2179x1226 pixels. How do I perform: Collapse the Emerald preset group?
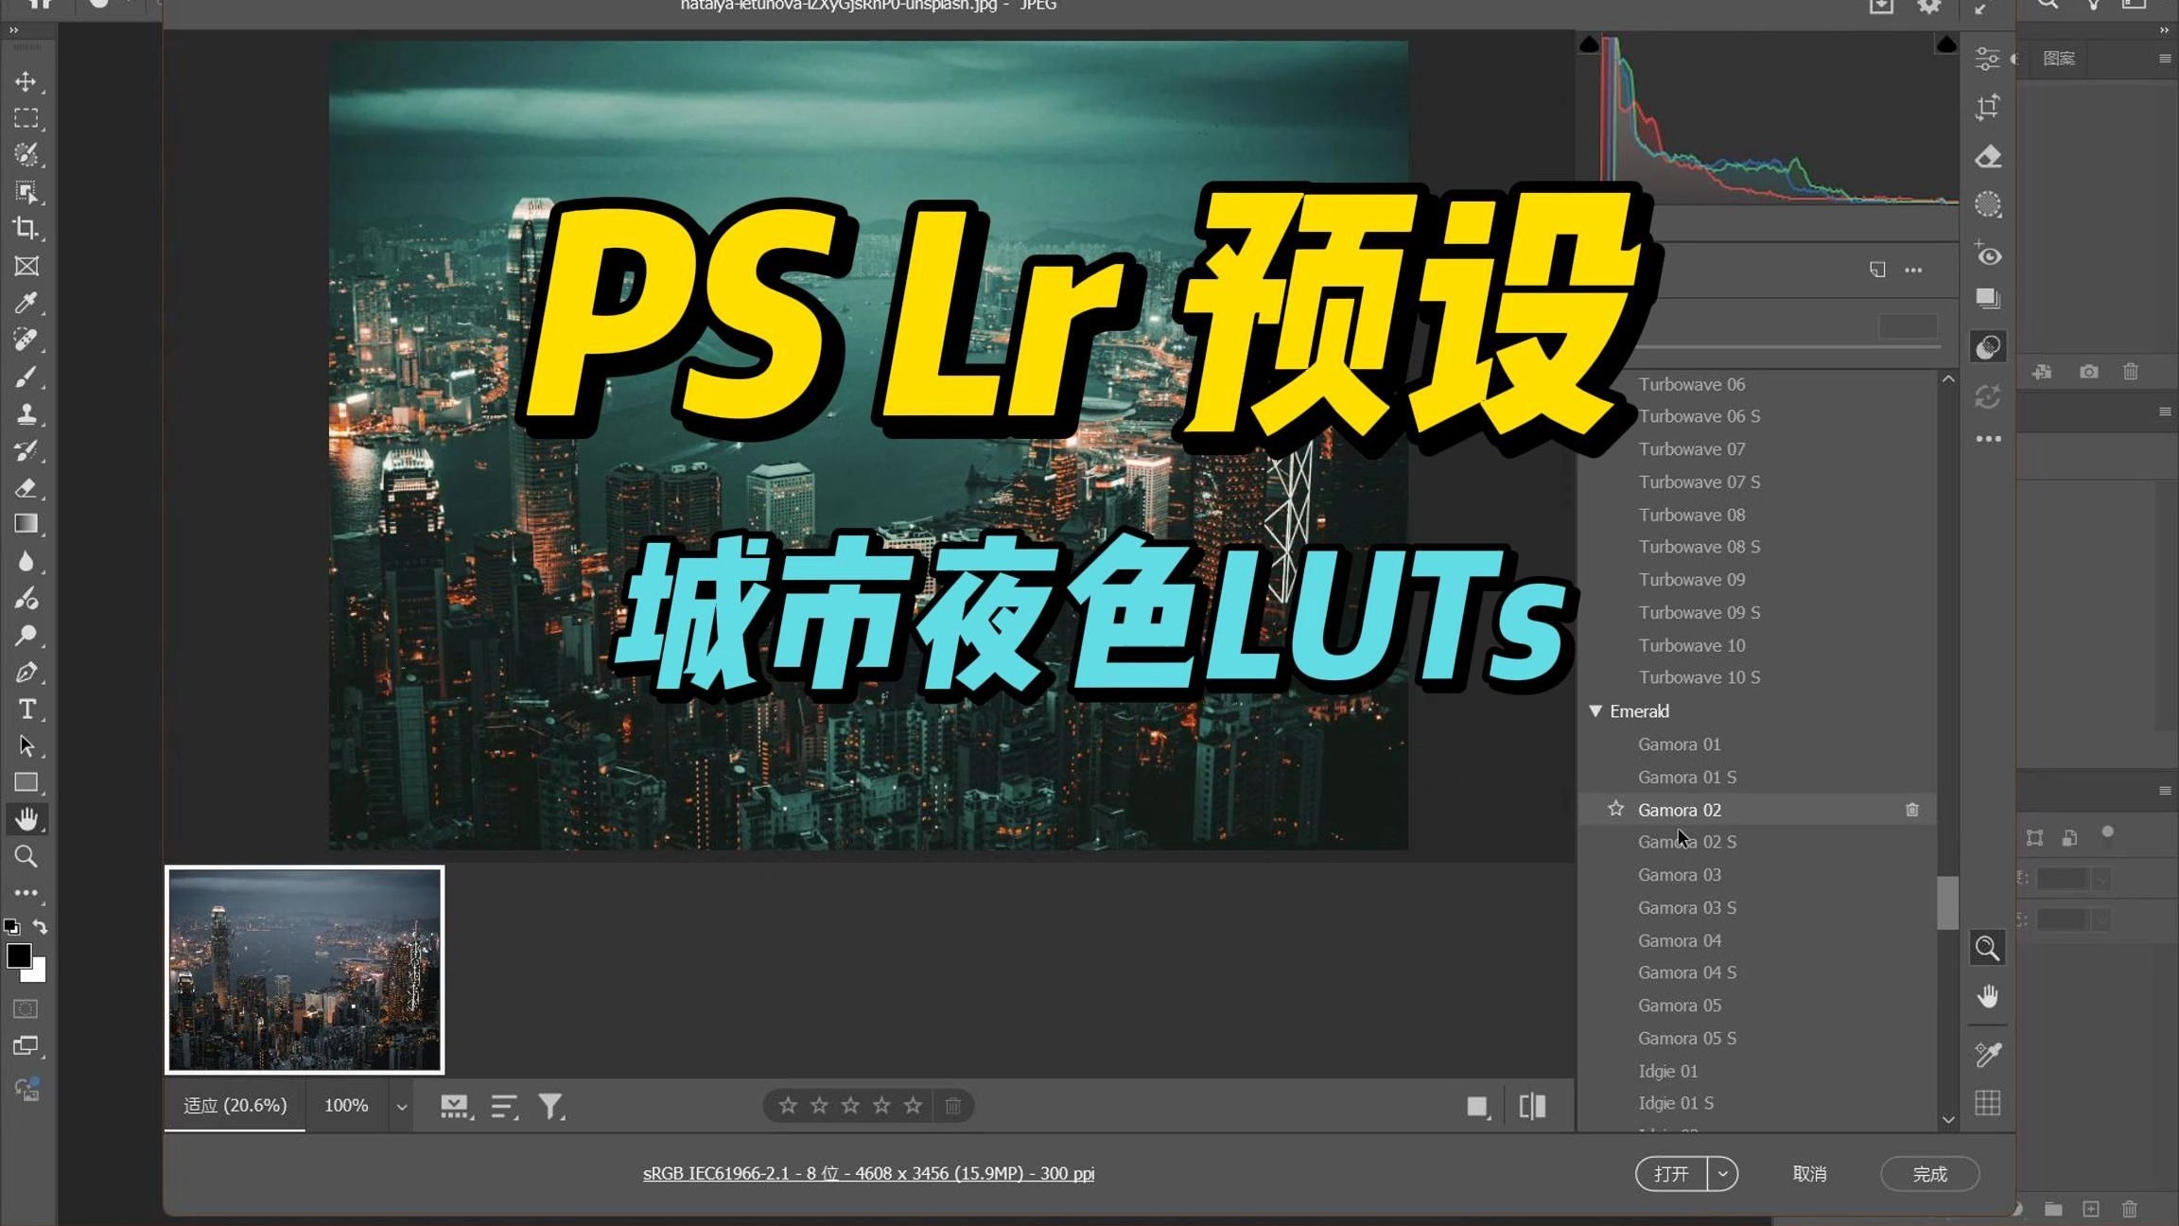point(1595,710)
